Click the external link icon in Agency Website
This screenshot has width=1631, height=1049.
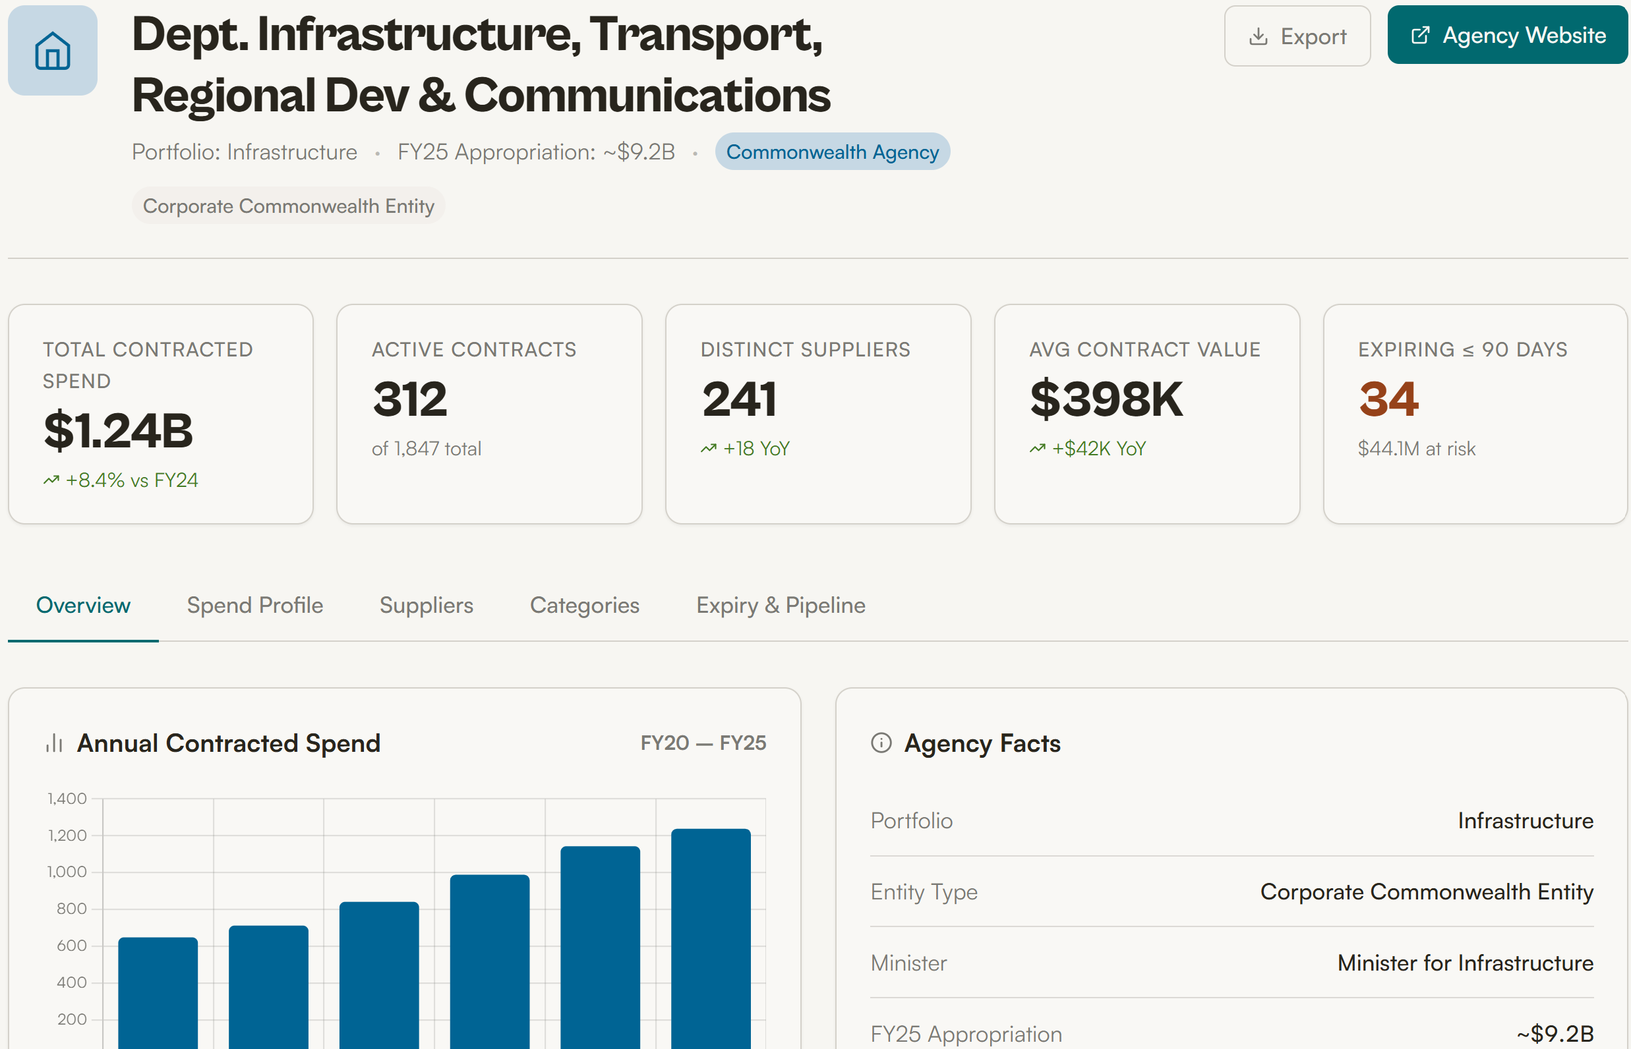1421,35
